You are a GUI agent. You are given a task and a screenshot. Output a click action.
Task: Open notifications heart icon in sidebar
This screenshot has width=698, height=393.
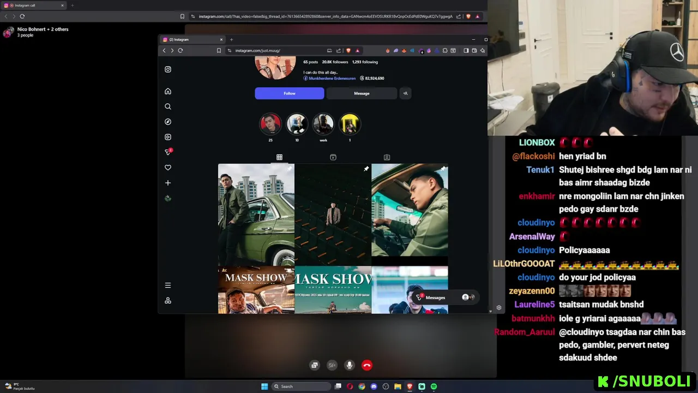(x=168, y=168)
